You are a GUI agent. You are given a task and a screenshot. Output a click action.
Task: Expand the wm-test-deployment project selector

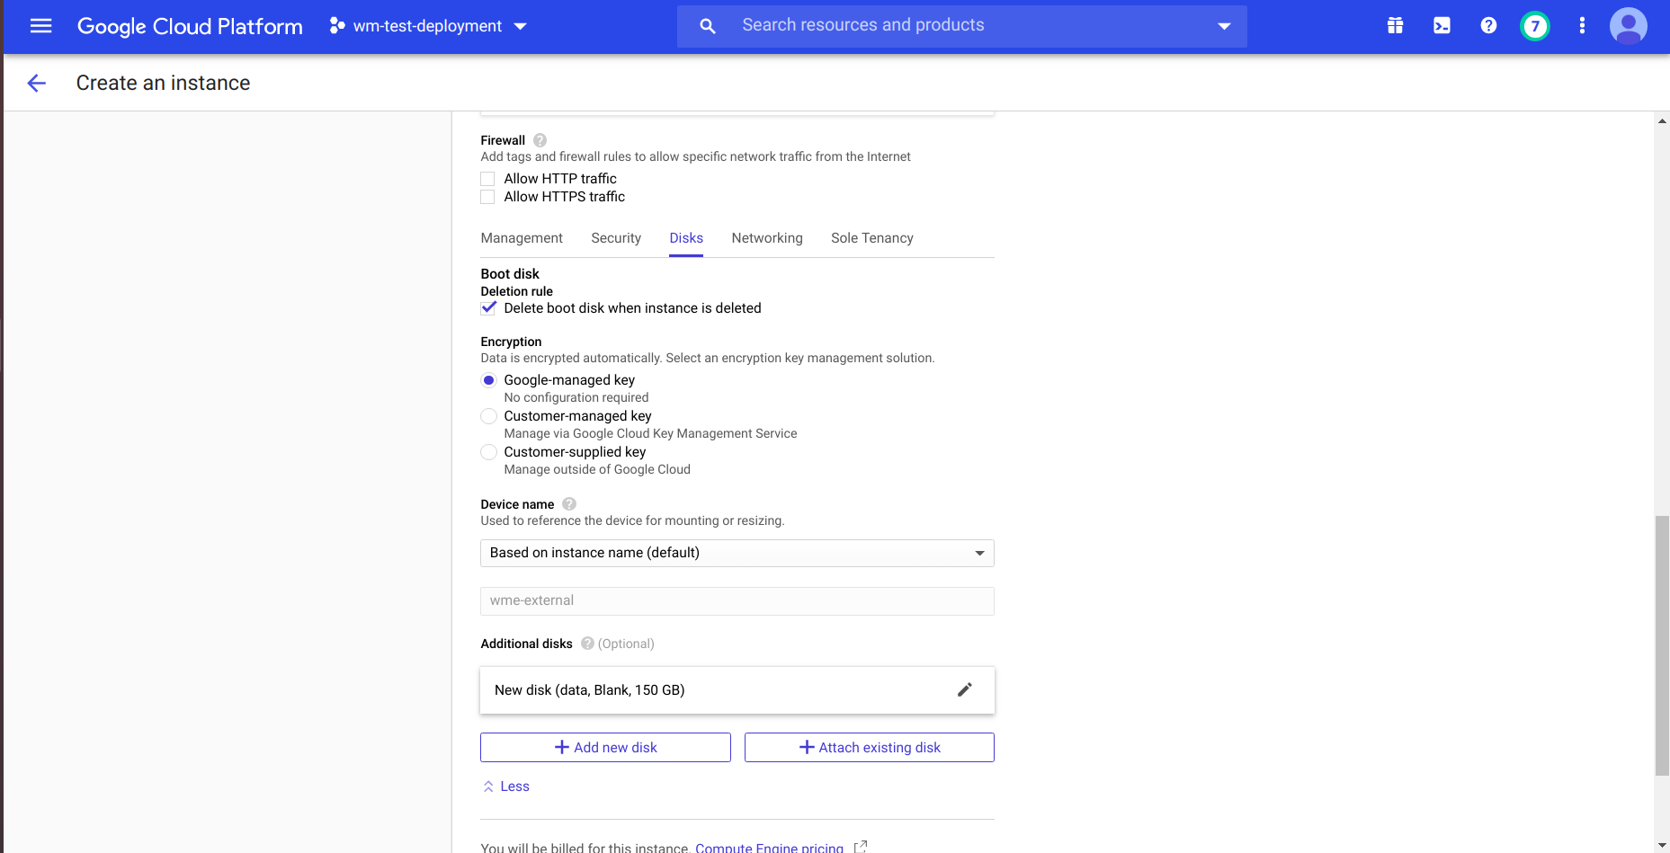(428, 26)
